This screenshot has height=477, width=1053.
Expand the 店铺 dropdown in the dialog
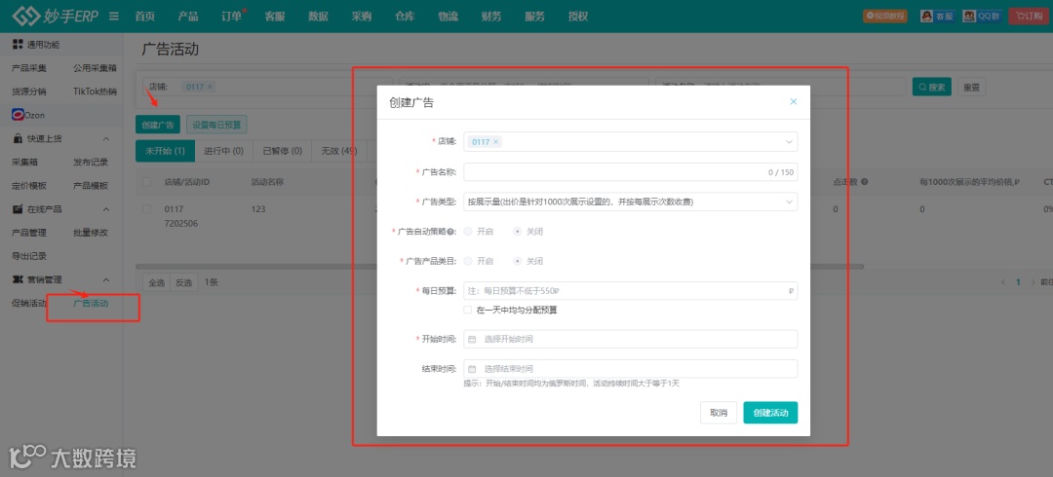789,141
